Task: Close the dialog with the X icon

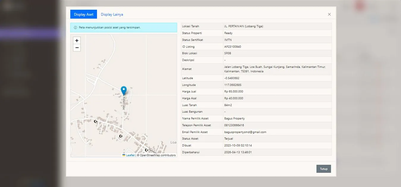Action: [329, 14]
